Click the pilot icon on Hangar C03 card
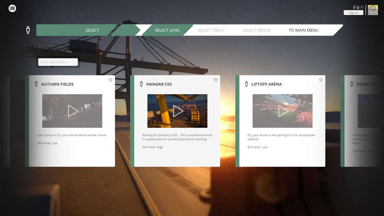The image size is (384, 216). point(141,84)
